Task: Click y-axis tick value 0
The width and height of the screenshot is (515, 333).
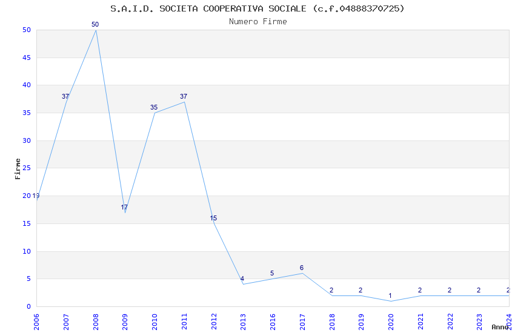Action: pyautogui.click(x=28, y=306)
